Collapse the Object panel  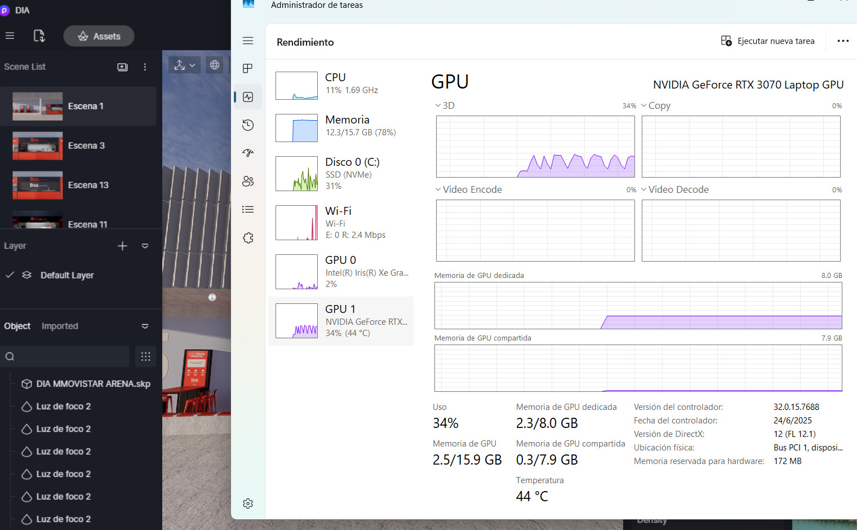coord(145,326)
